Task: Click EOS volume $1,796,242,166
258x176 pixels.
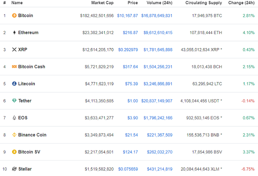Action: click(158, 118)
